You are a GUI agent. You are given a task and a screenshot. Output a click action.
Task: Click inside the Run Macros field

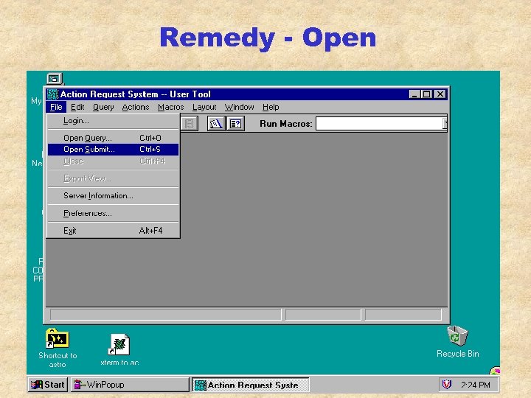click(x=379, y=124)
